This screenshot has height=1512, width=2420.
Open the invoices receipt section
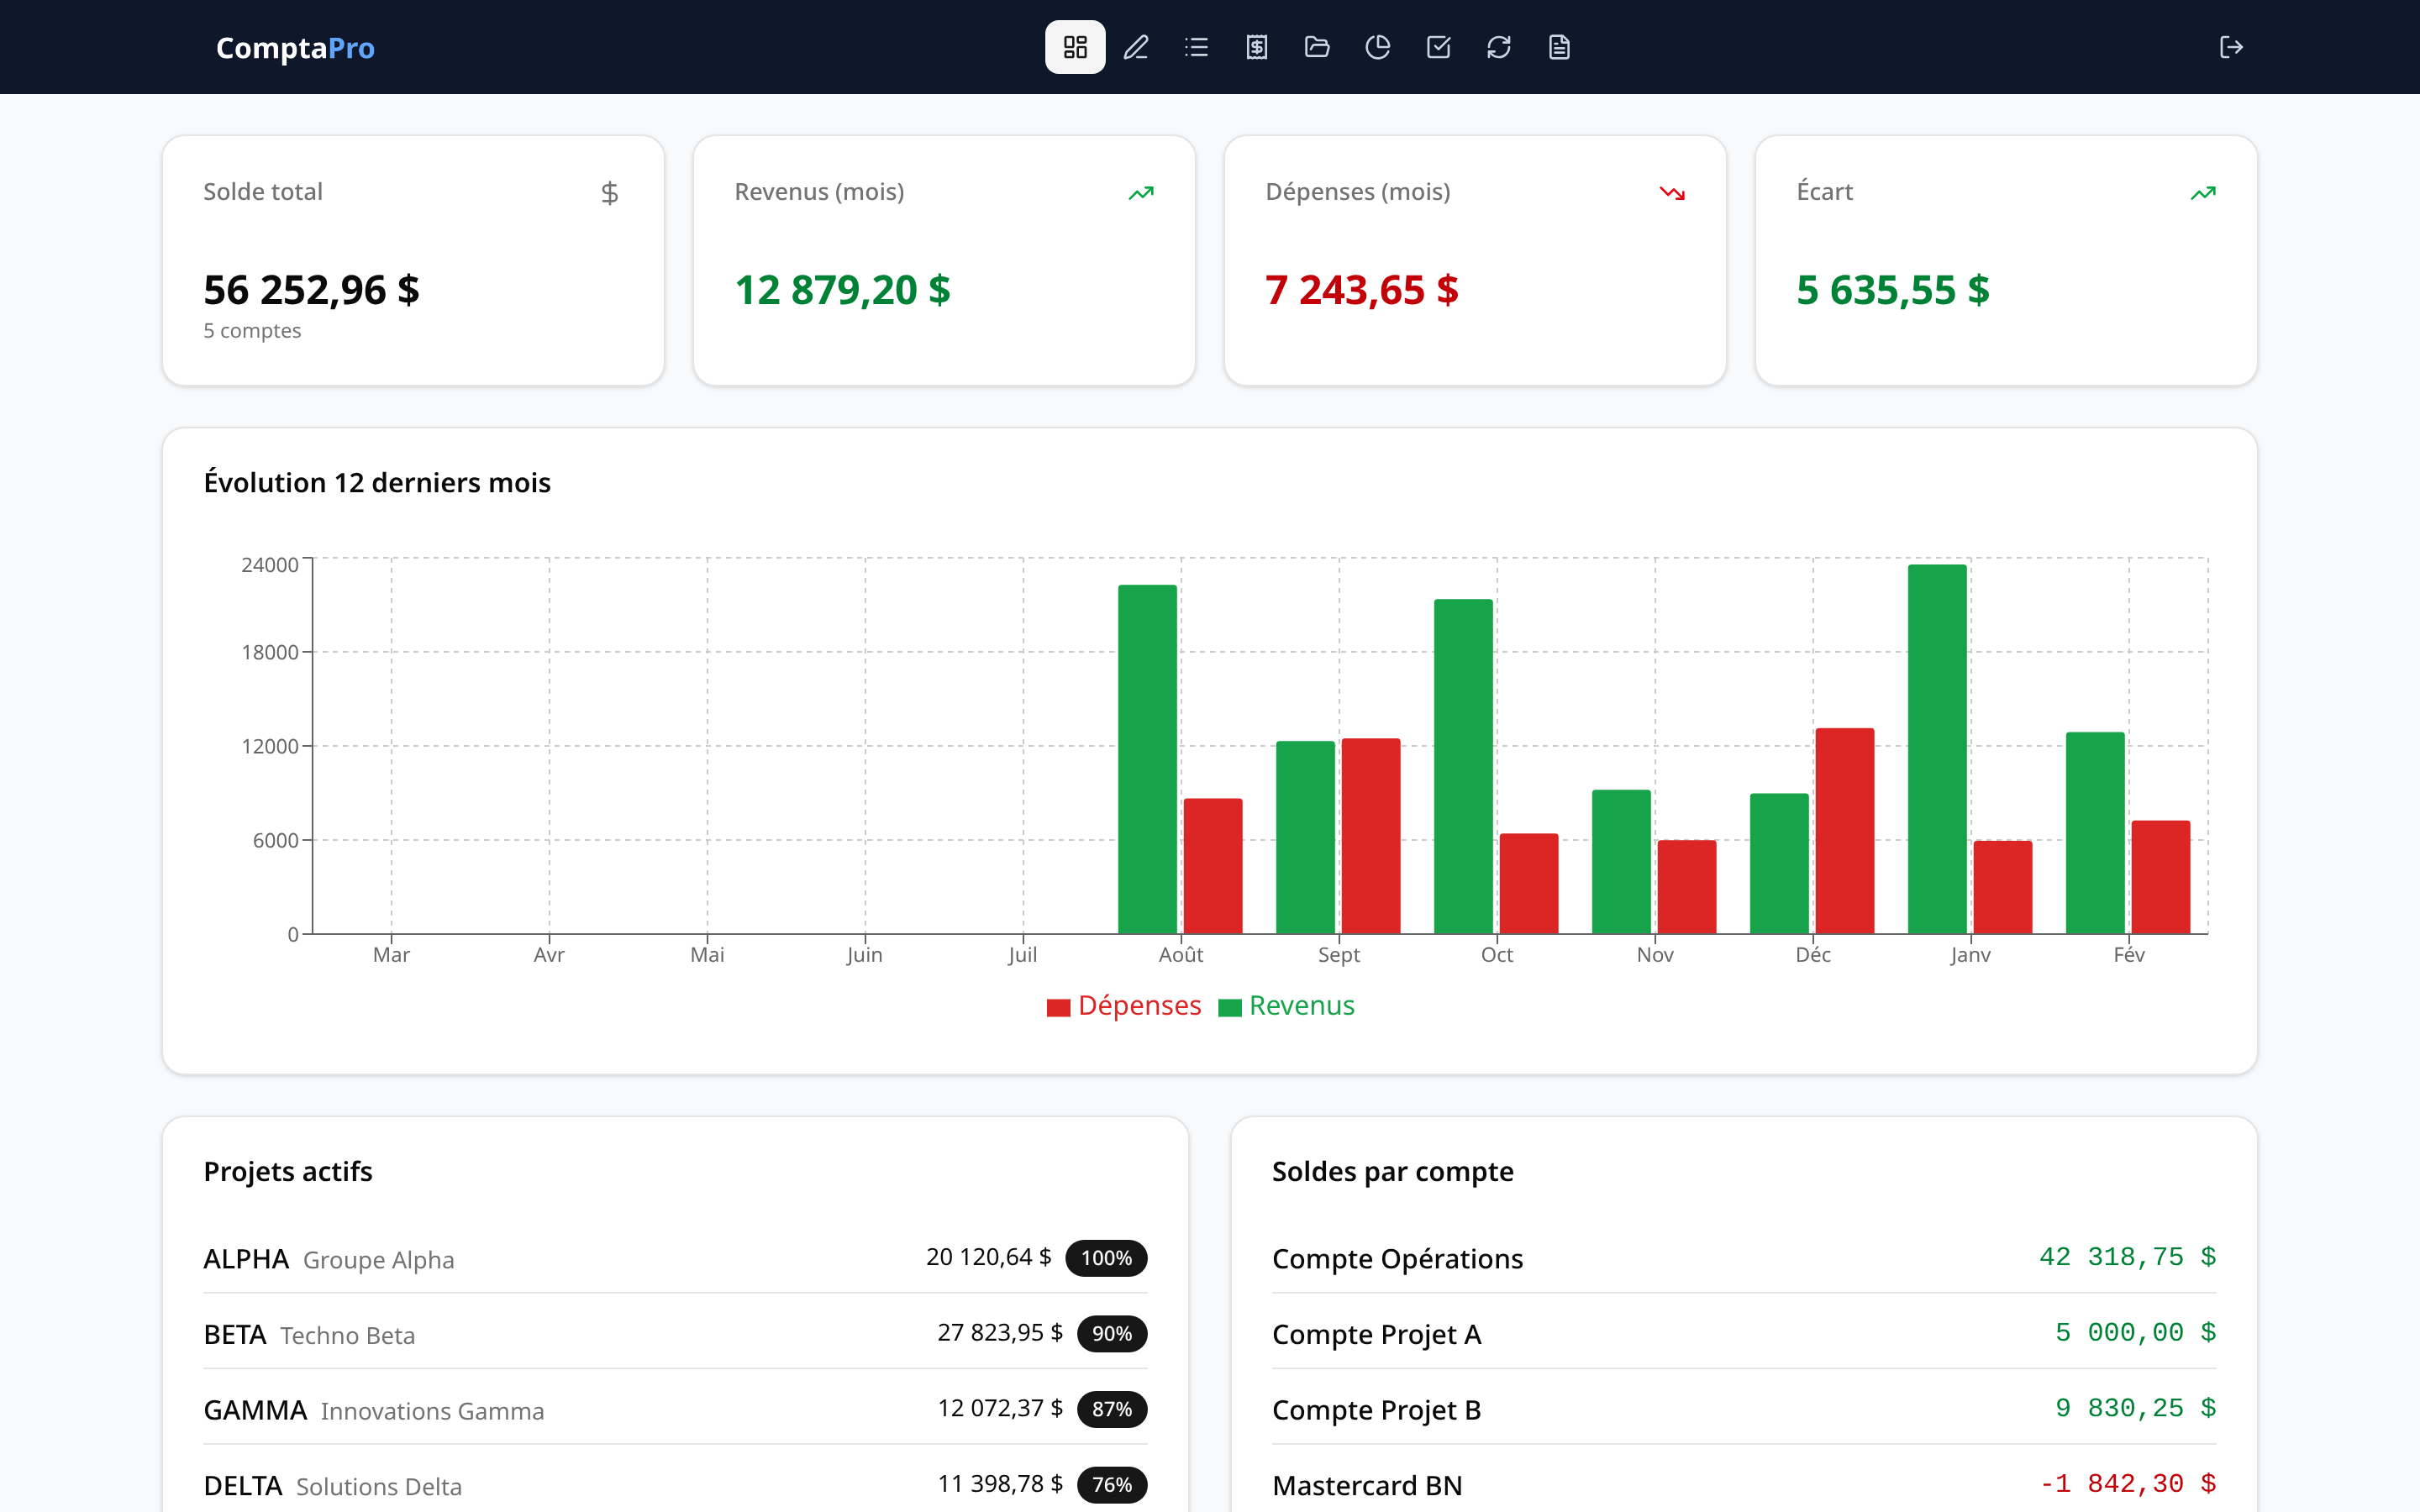point(1256,47)
